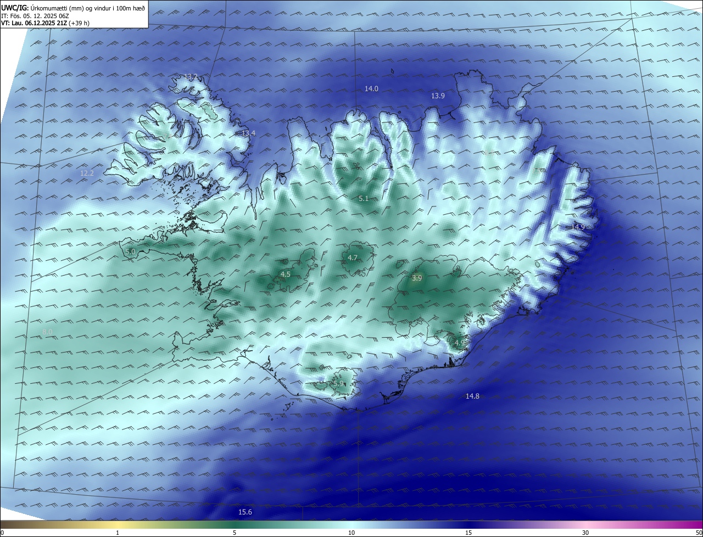This screenshot has height=537, width=703.
Task: Click the 30 tick label on the color scale
Action: pyautogui.click(x=585, y=533)
